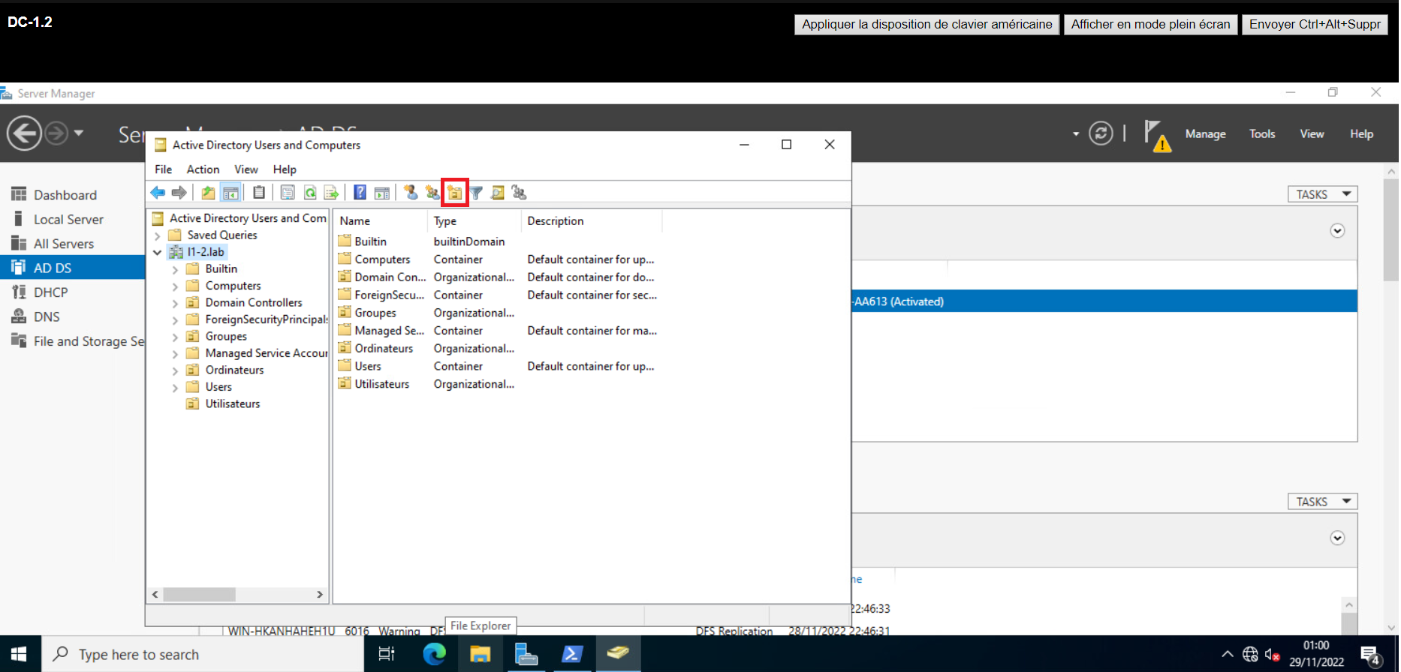Click the taskbar clock showing 01:00
1401x672 pixels.
[x=1316, y=654]
